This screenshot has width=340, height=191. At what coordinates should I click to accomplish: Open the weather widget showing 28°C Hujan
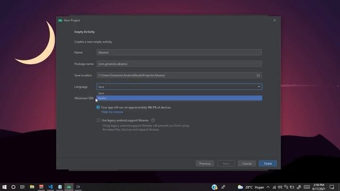tap(251, 187)
